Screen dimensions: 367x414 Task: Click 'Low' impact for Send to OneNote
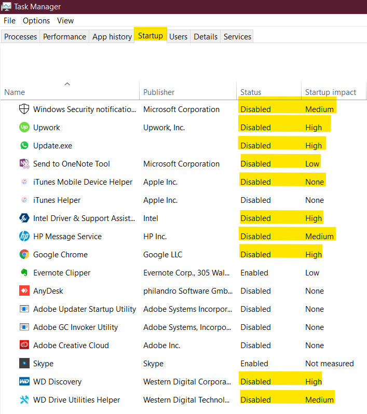(312, 164)
